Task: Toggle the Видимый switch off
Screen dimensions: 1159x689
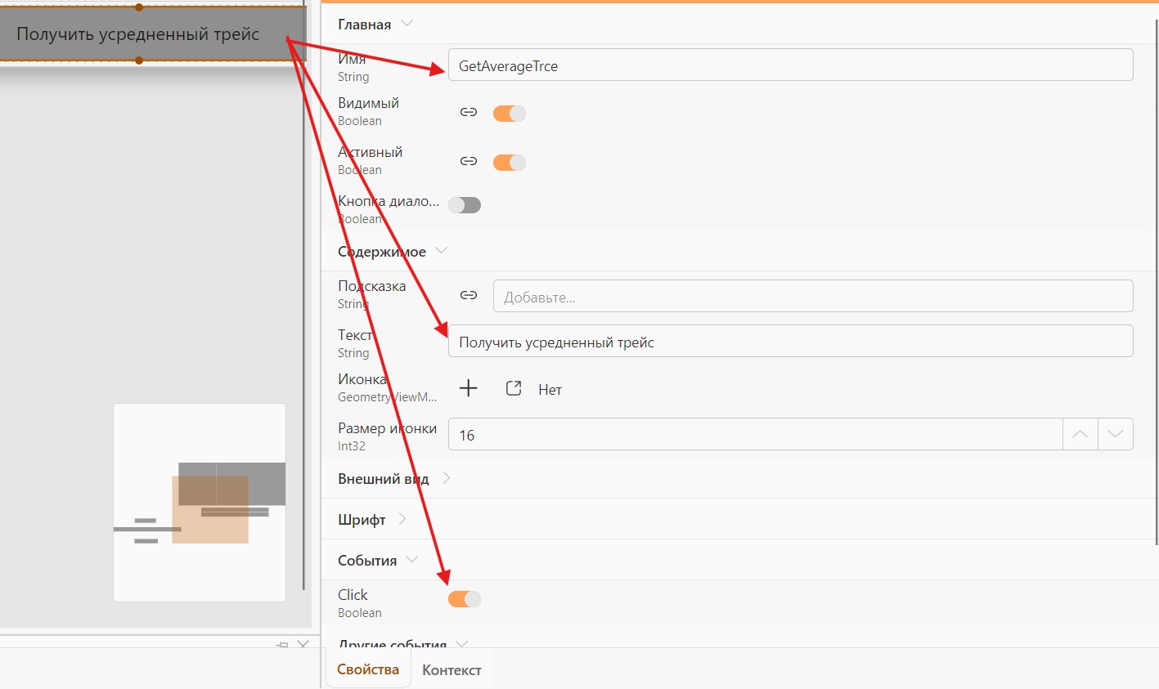Action: (509, 114)
